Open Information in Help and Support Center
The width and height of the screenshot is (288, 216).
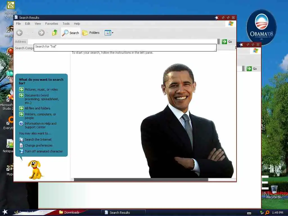(40, 125)
